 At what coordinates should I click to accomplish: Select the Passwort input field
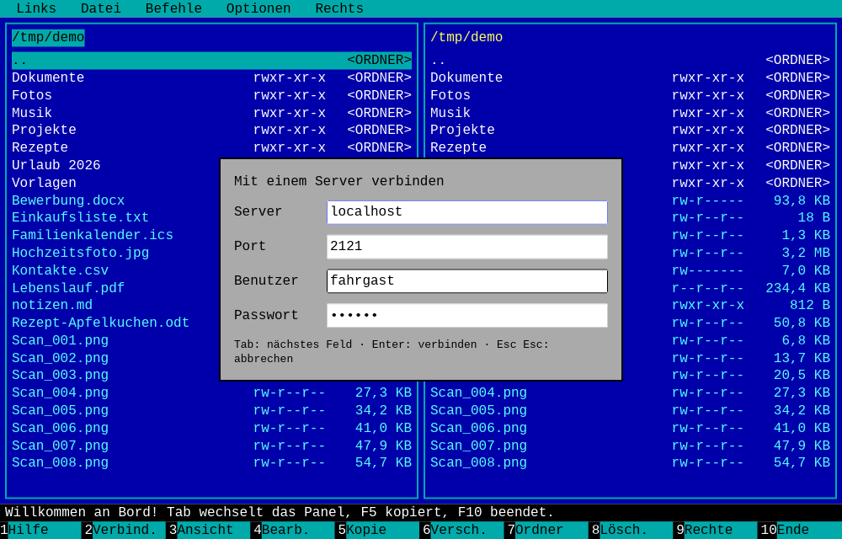(x=466, y=315)
